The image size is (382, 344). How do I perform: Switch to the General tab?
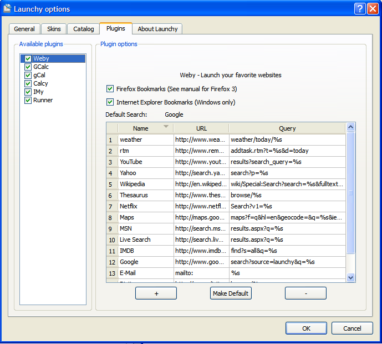pos(24,29)
